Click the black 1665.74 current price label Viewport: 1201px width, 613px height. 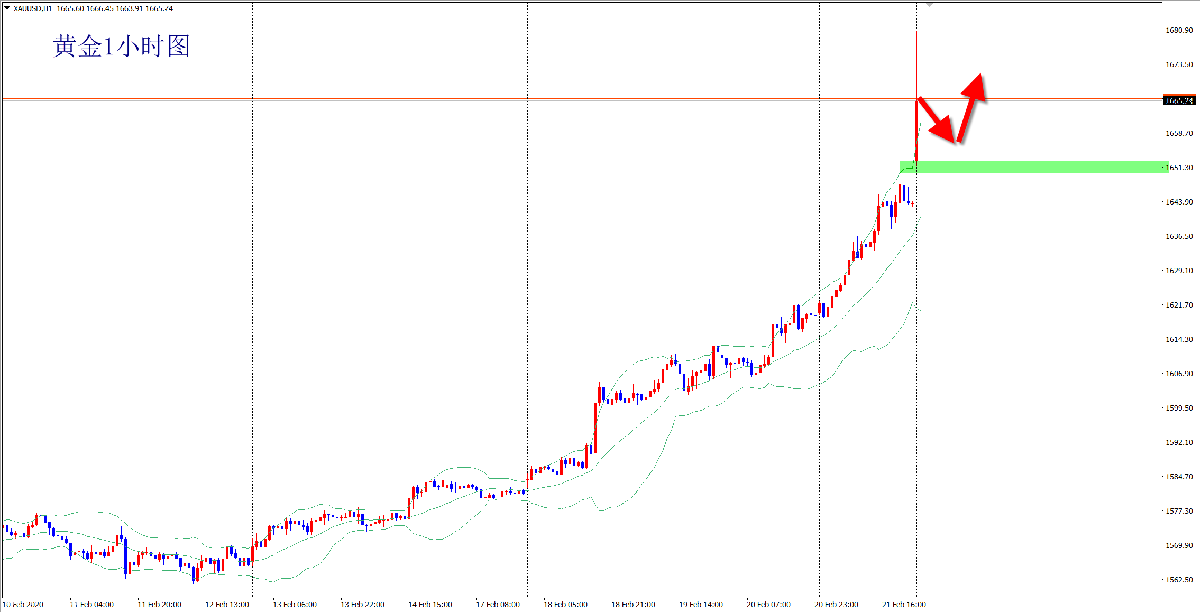[1179, 100]
